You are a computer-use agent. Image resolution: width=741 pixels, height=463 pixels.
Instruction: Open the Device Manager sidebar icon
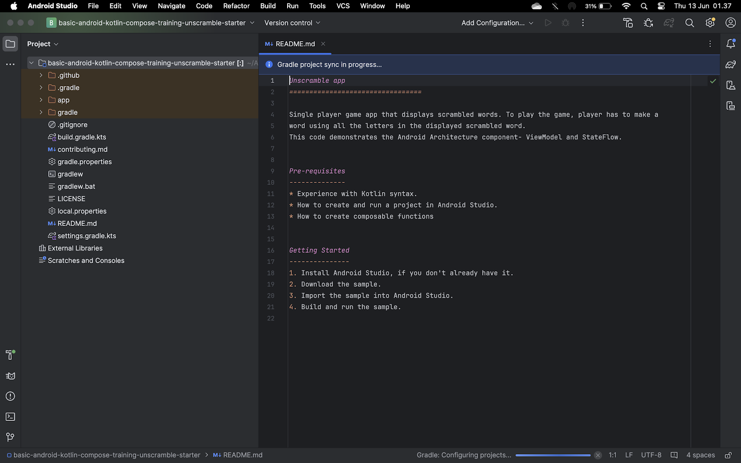point(731,85)
